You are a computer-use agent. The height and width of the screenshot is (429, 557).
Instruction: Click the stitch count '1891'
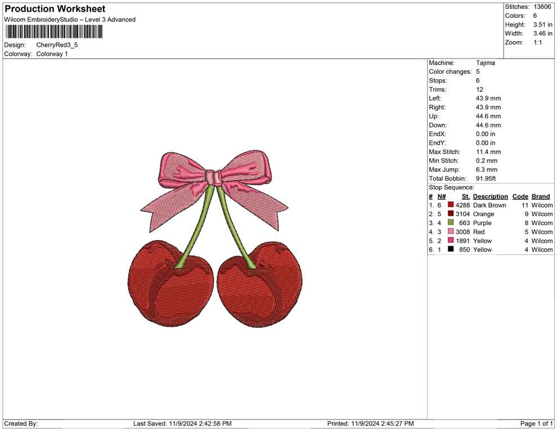tap(462, 240)
